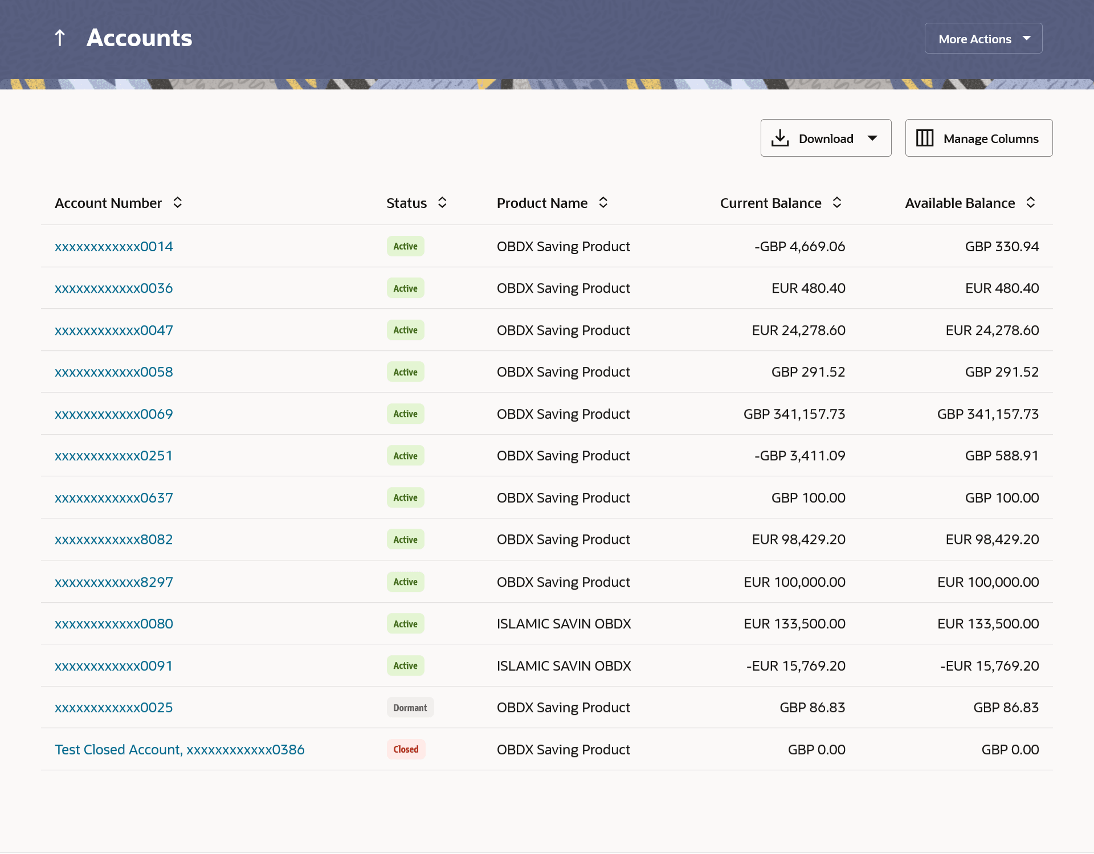The width and height of the screenshot is (1094, 854).
Task: Click the back arrow next to Accounts
Action: click(x=60, y=38)
